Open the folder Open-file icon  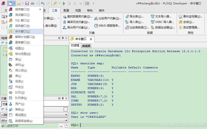pyautogui.click(x=19, y=3)
